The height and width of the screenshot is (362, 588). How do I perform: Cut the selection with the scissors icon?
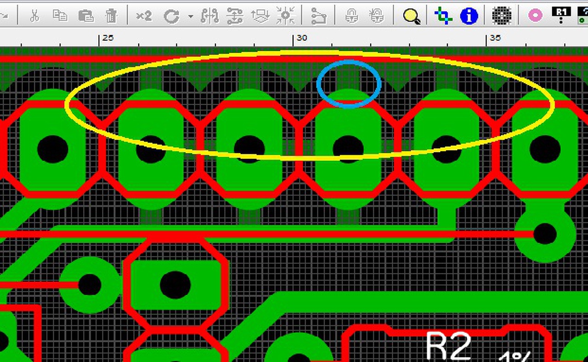34,16
